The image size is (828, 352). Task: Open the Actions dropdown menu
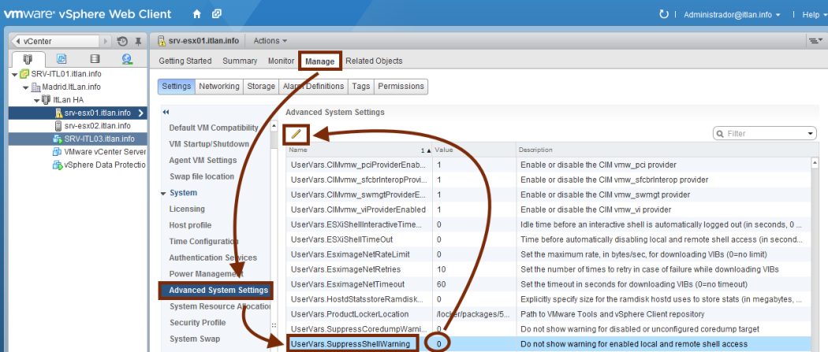pyautogui.click(x=270, y=41)
